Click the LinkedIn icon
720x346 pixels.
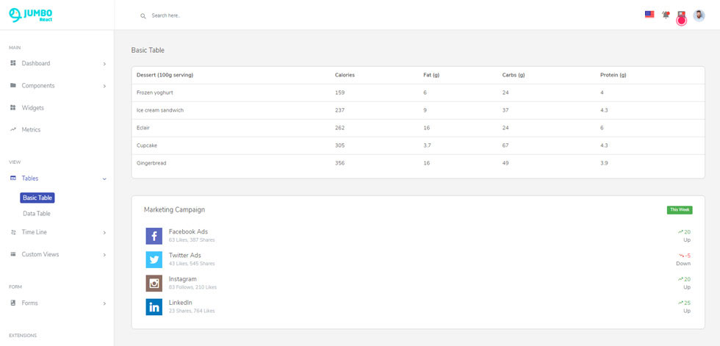click(x=154, y=307)
